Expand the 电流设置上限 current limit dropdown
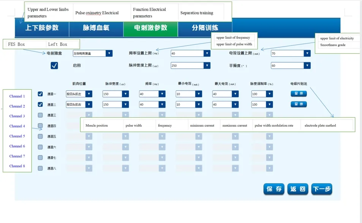 pyautogui.click(x=307, y=53)
